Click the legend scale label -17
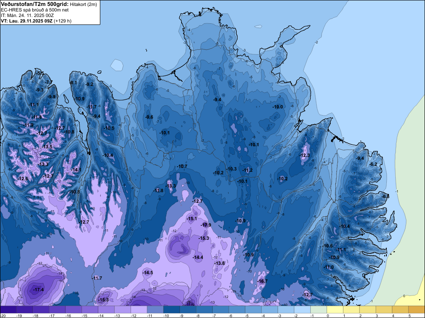 (x=52, y=315)
